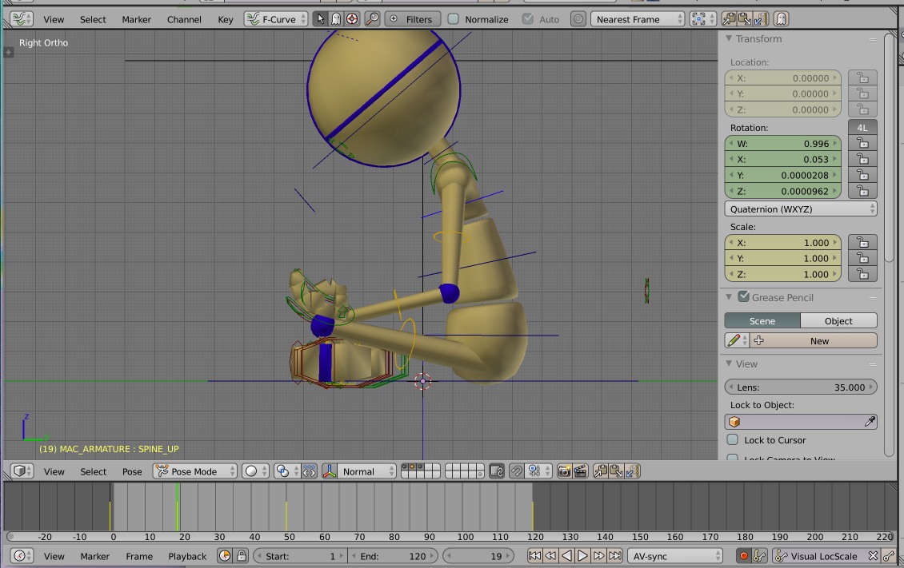Paste flipped pose icon in 3D header

633,471
